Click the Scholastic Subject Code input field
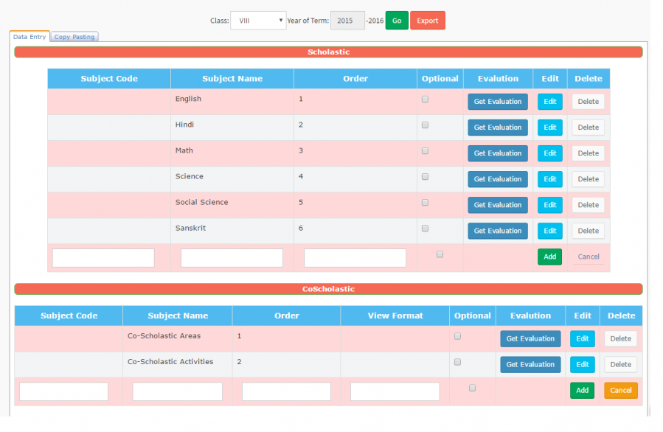 tap(103, 258)
